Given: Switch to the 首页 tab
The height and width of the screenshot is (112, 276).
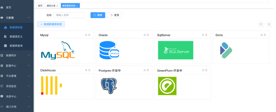Looking at the screenshot, I should point(40,6).
